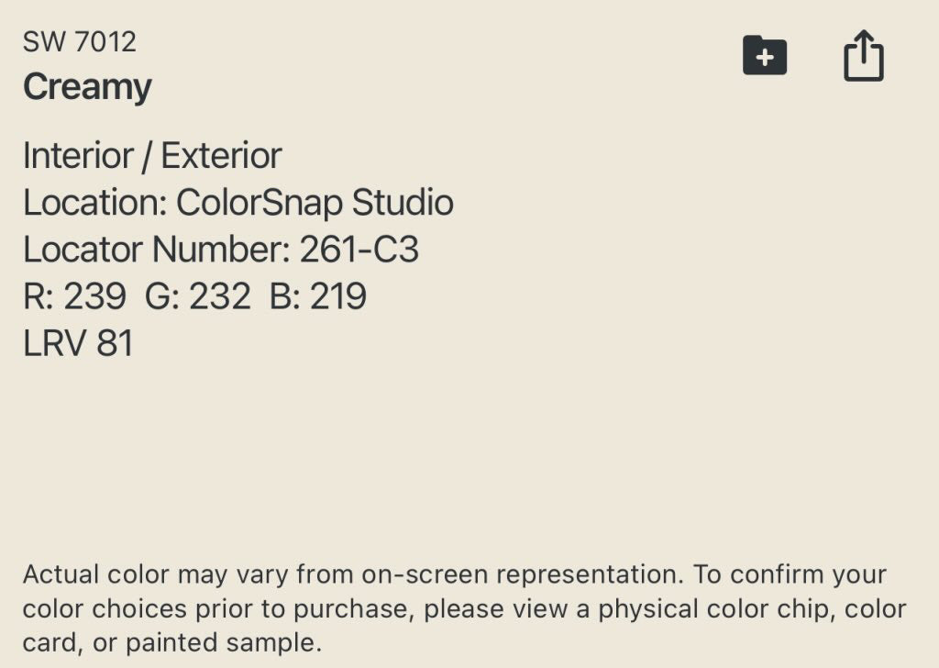Select the Location label text

point(94,203)
